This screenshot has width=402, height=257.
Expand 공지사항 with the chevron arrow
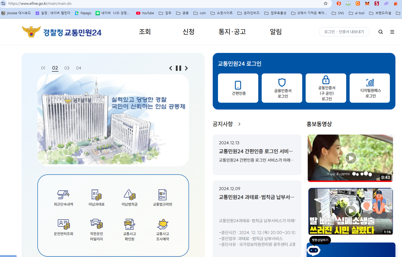[x=239, y=124]
